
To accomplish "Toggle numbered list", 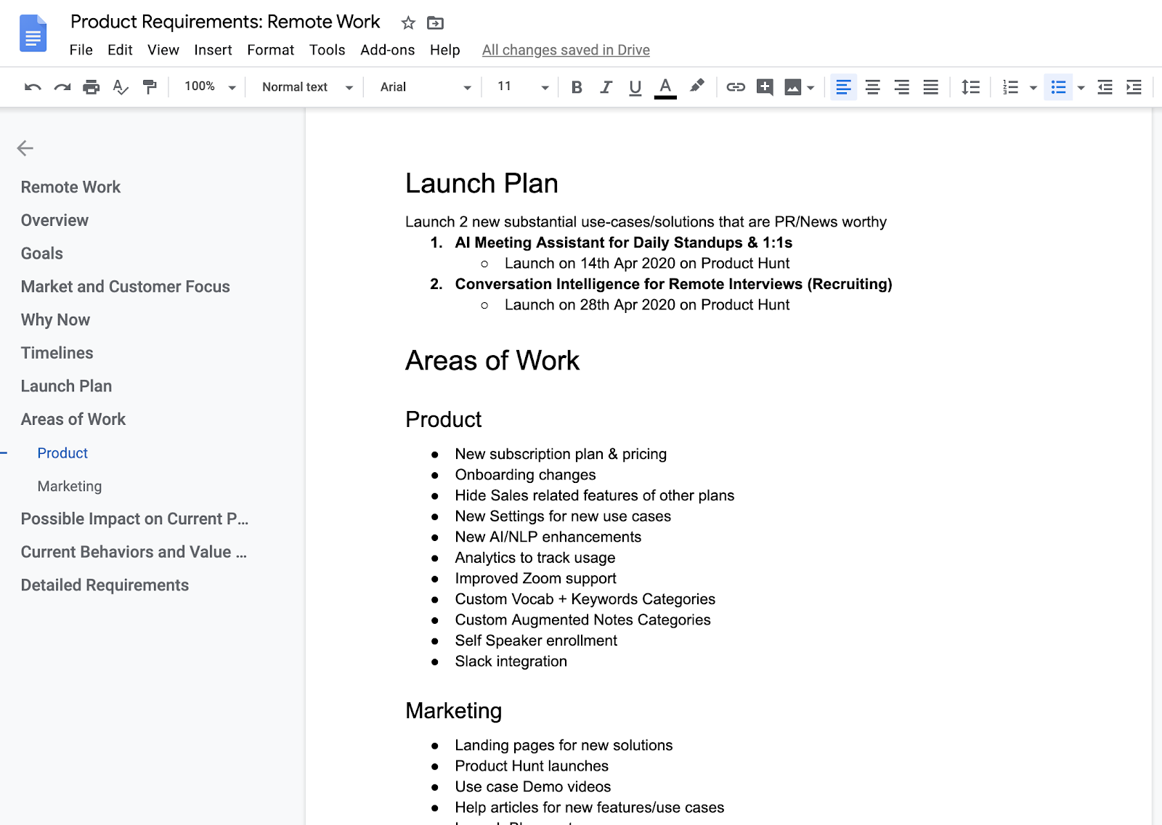I will [x=1010, y=87].
